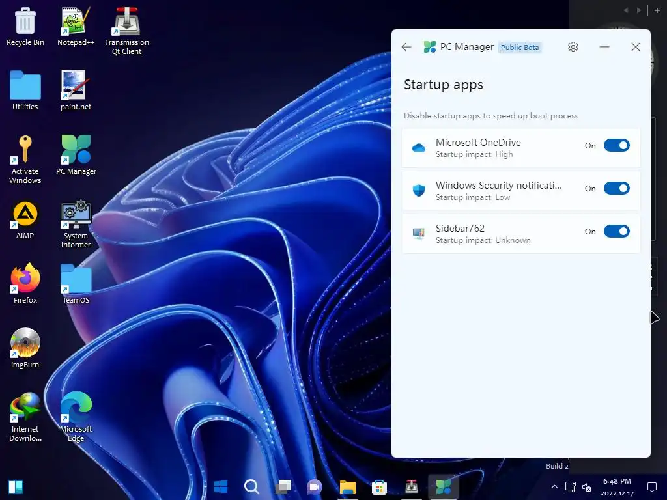Screen dimensions: 667x500
Task: Click the muted volume tray icon
Action: click(x=587, y=487)
